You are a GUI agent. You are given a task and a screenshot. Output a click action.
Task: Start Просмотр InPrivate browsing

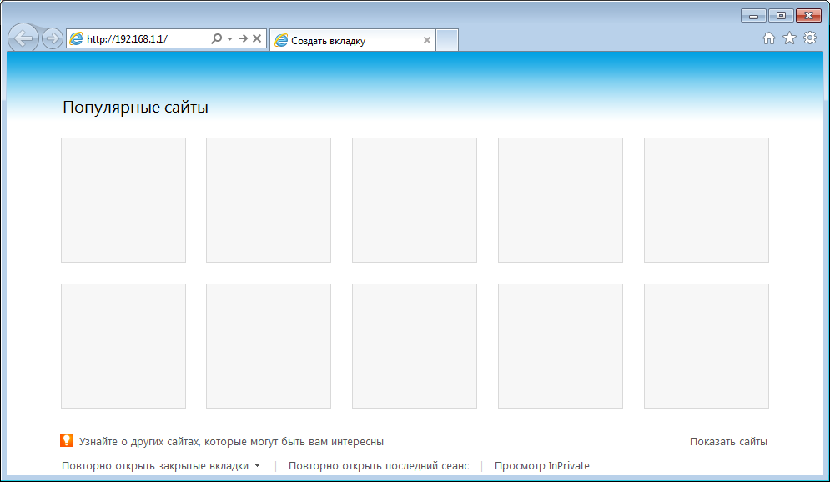click(x=542, y=466)
